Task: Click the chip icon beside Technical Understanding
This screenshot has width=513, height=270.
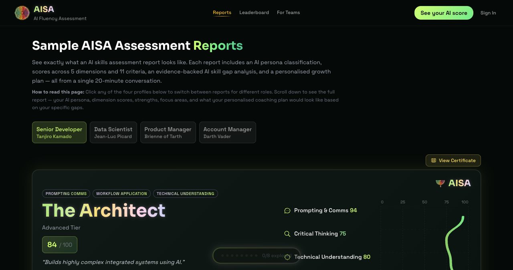Action: pos(287,257)
